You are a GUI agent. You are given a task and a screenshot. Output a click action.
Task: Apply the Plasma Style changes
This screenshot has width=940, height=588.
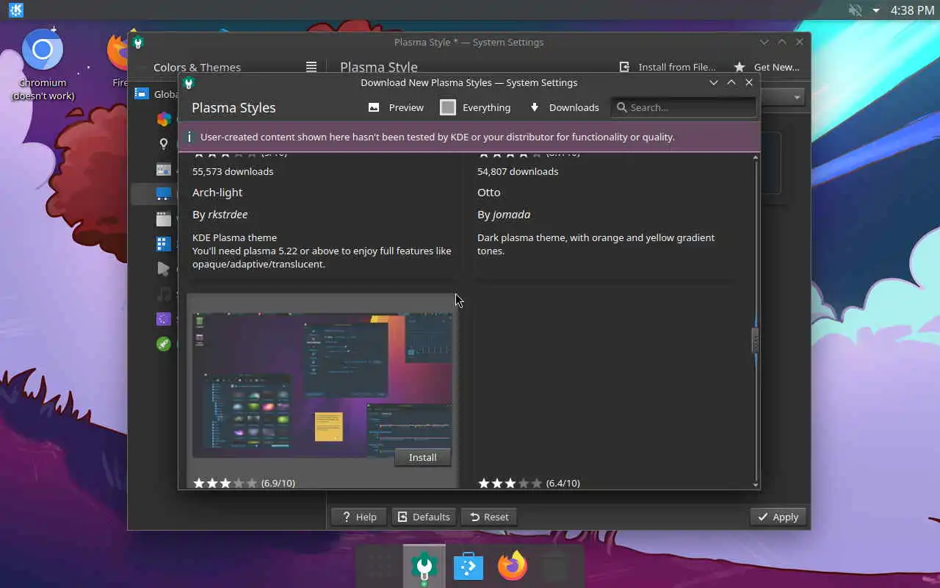coord(778,517)
